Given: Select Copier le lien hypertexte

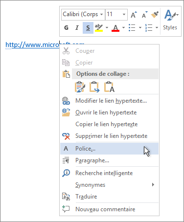Looking at the screenshot, I should pos(109,124).
